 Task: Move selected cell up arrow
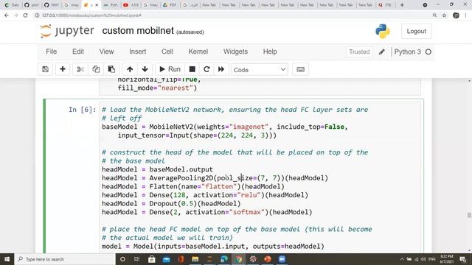(x=130, y=69)
